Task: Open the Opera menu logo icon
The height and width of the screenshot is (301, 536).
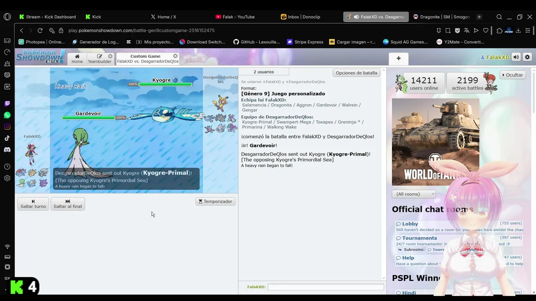Action: (x=7, y=17)
